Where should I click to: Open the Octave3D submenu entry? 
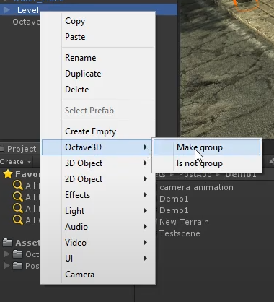(x=97, y=147)
